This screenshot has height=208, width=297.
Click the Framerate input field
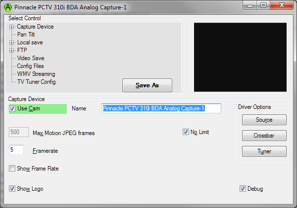tap(16, 150)
